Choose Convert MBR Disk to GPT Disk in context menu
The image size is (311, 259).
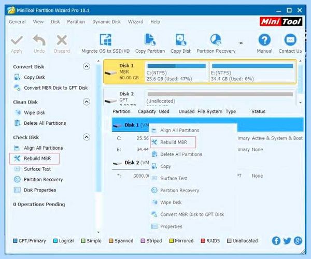(x=193, y=214)
